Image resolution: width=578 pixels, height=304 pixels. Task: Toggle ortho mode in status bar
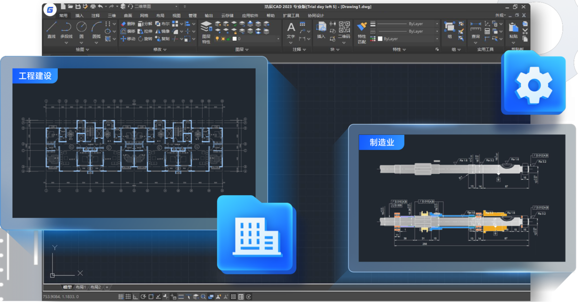click(136, 297)
